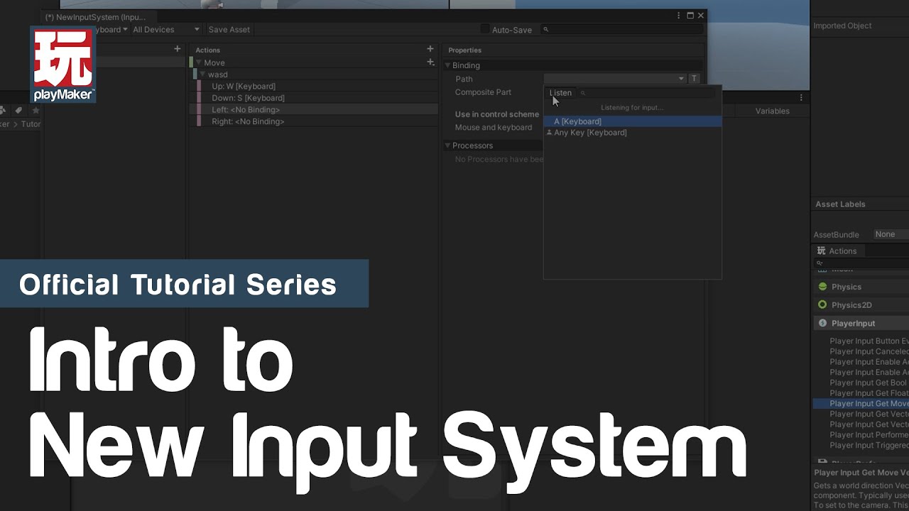Screen dimensions: 909x511
Task: Click the Input Actions toolbar search field
Action: [622, 30]
